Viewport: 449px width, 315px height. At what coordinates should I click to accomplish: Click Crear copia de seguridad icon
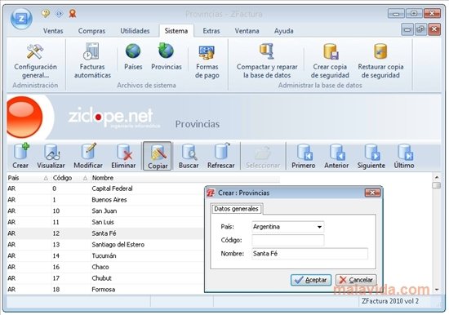[x=331, y=51]
